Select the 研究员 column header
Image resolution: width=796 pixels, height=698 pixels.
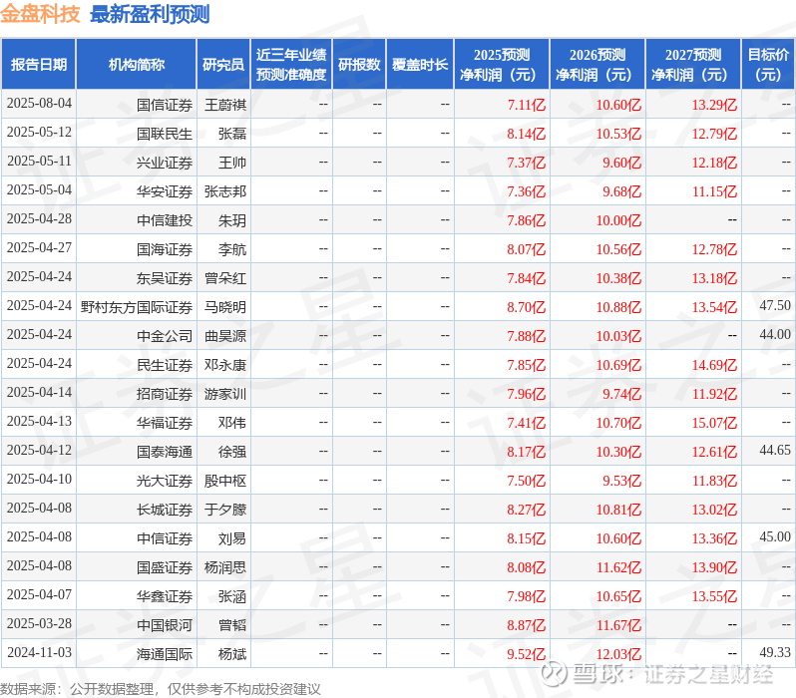click(x=223, y=64)
